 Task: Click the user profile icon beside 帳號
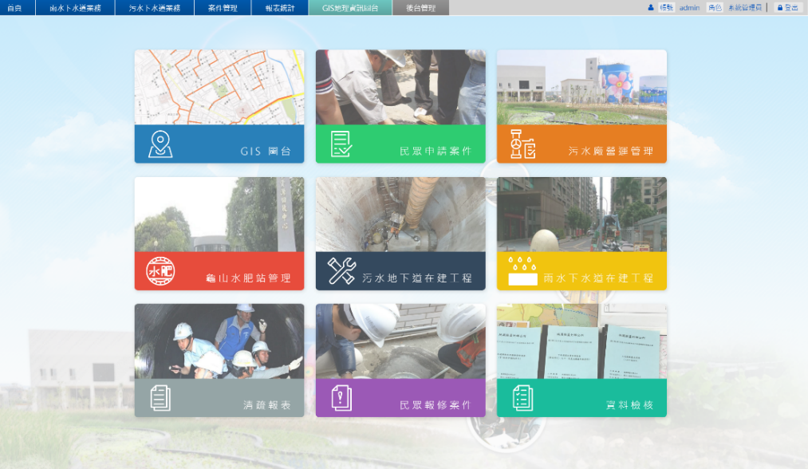click(651, 7)
